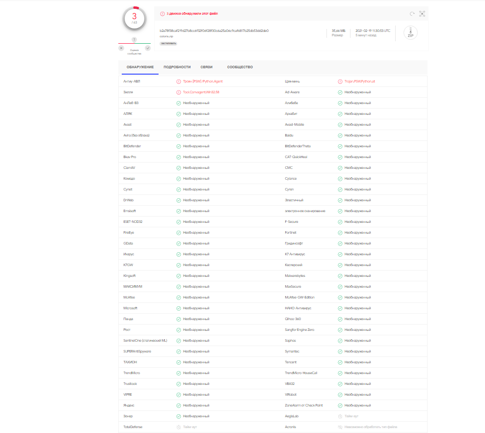Click the engine name BitDefenderTheta
The width and height of the screenshot is (485, 433).
click(297, 146)
